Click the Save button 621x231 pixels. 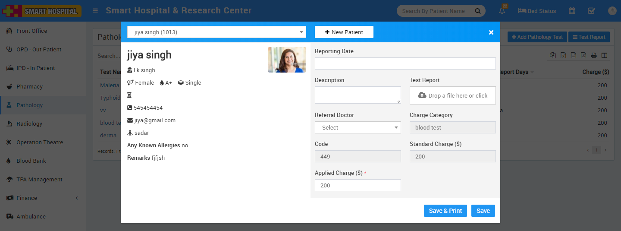[x=483, y=211]
